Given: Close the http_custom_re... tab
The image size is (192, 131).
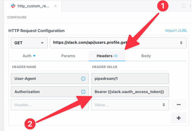Looking at the screenshot, I should [55, 6].
